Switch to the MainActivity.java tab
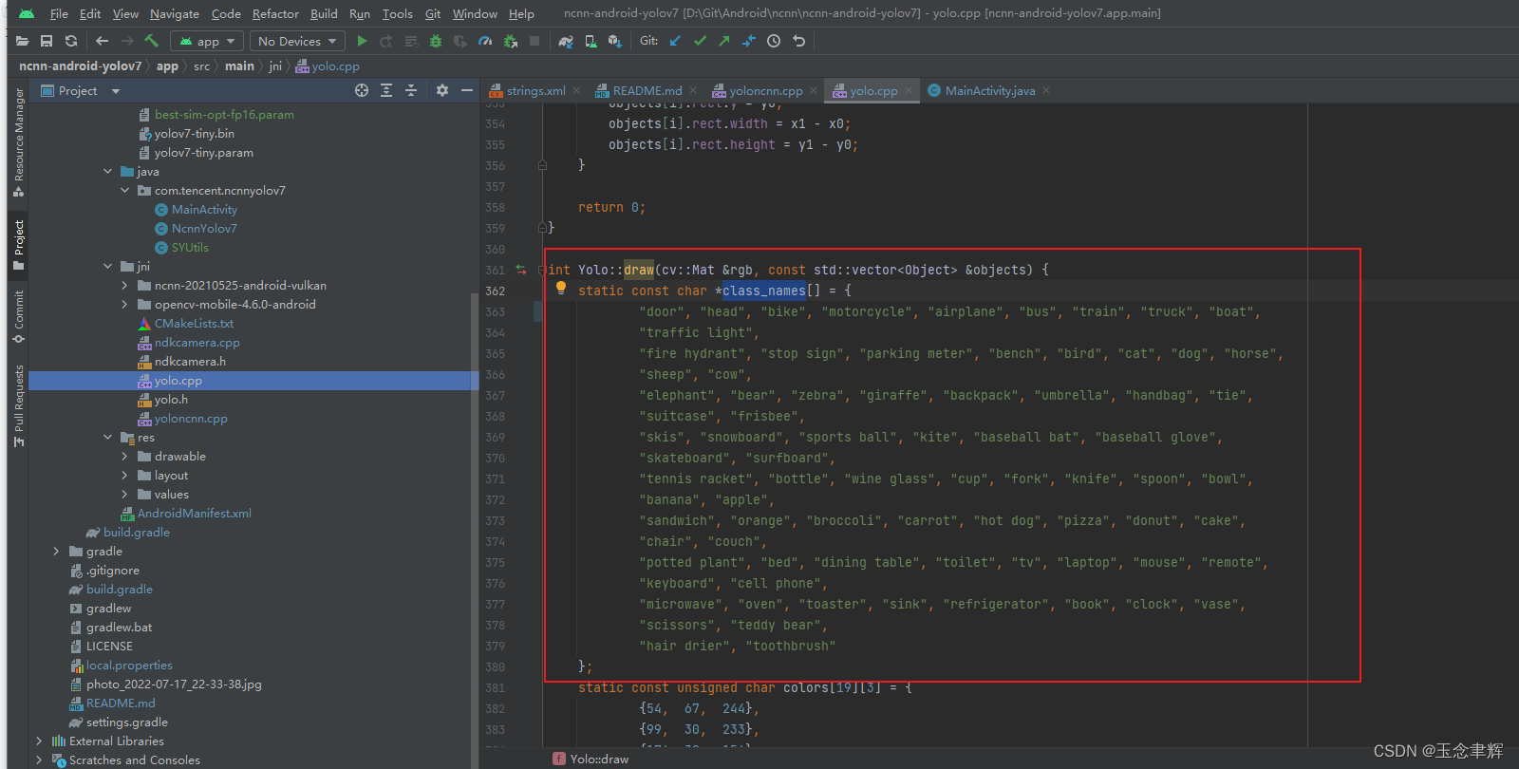This screenshot has height=769, width=1519. tap(990, 90)
